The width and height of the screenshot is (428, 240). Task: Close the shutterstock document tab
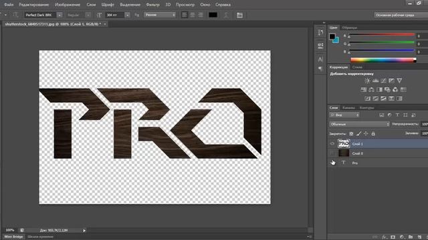(105, 24)
